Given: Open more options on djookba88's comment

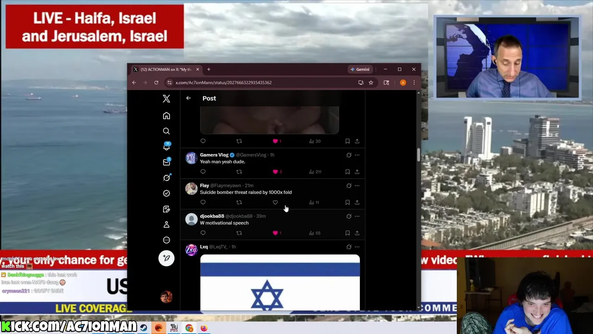Looking at the screenshot, I should pos(357,216).
